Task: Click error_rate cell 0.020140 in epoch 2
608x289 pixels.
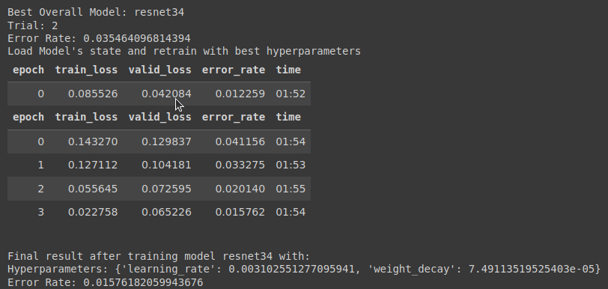Action: click(240, 189)
